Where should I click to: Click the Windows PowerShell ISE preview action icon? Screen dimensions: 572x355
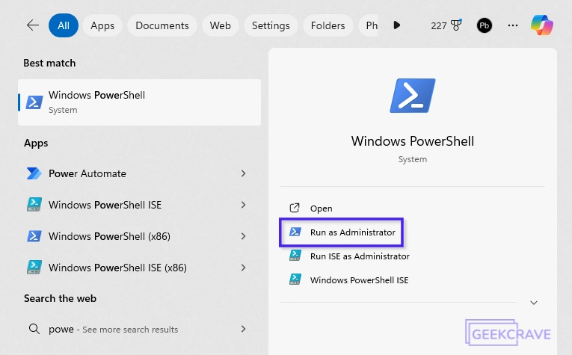tap(295, 280)
